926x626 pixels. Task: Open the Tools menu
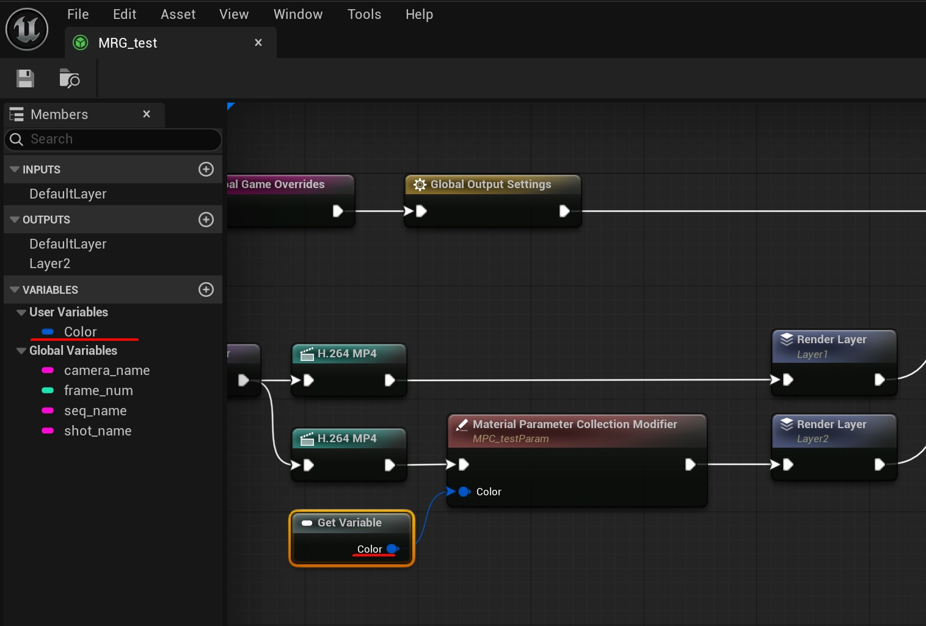click(364, 14)
